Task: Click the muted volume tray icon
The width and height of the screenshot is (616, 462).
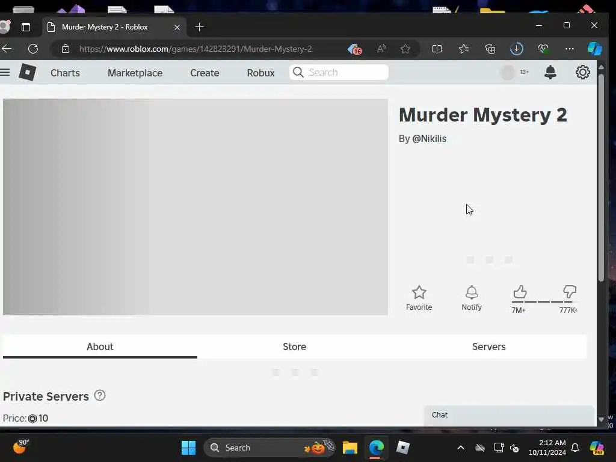Action: click(x=514, y=448)
